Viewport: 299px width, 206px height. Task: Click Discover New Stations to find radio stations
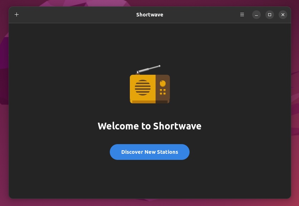point(149,152)
